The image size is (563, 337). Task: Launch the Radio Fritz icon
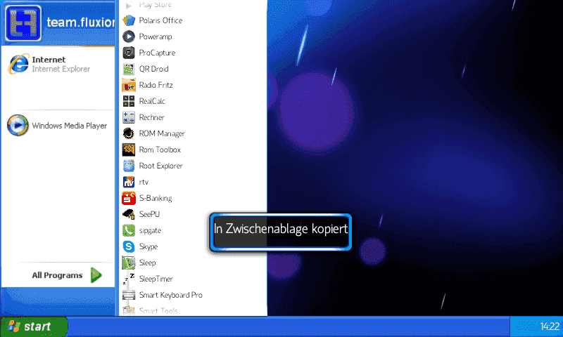(129, 85)
